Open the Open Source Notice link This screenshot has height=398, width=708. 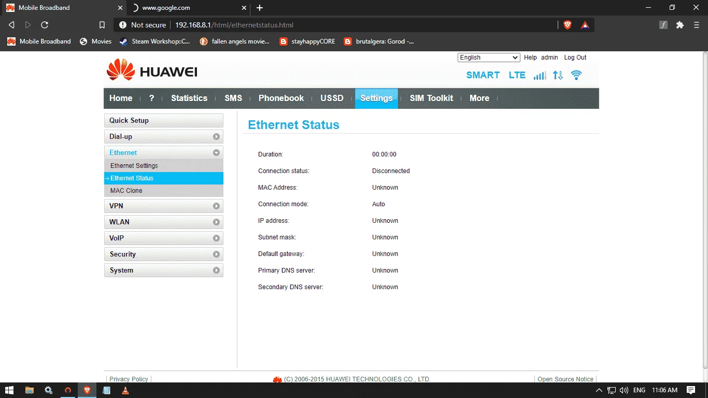(565, 379)
